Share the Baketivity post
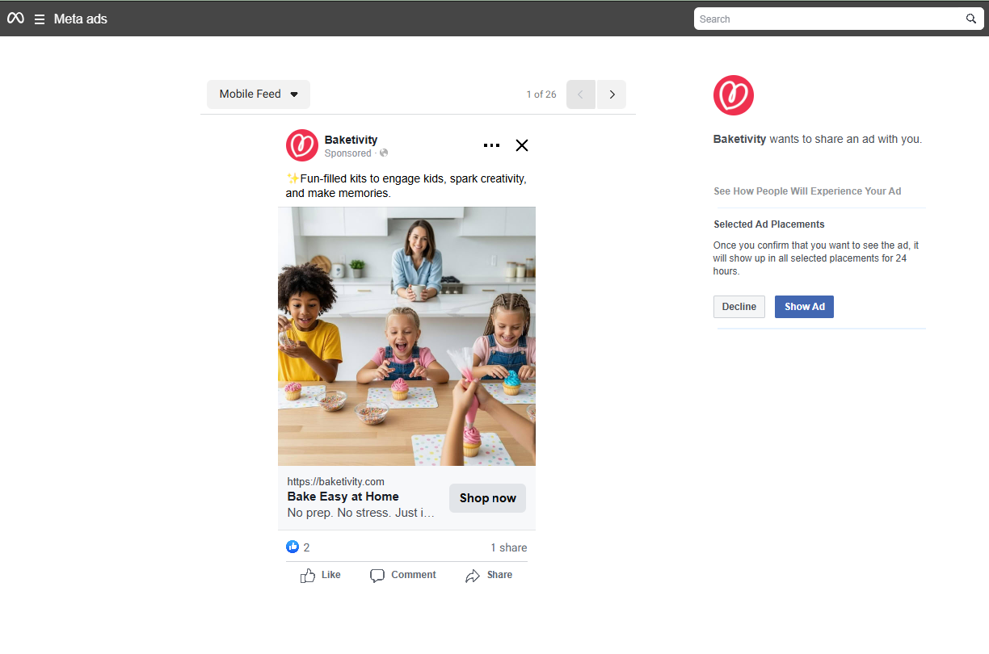The height and width of the screenshot is (654, 989). [489, 575]
